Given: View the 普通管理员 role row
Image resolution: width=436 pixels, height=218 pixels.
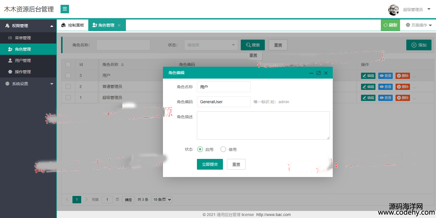Looking at the screenshot, I should tap(385, 87).
